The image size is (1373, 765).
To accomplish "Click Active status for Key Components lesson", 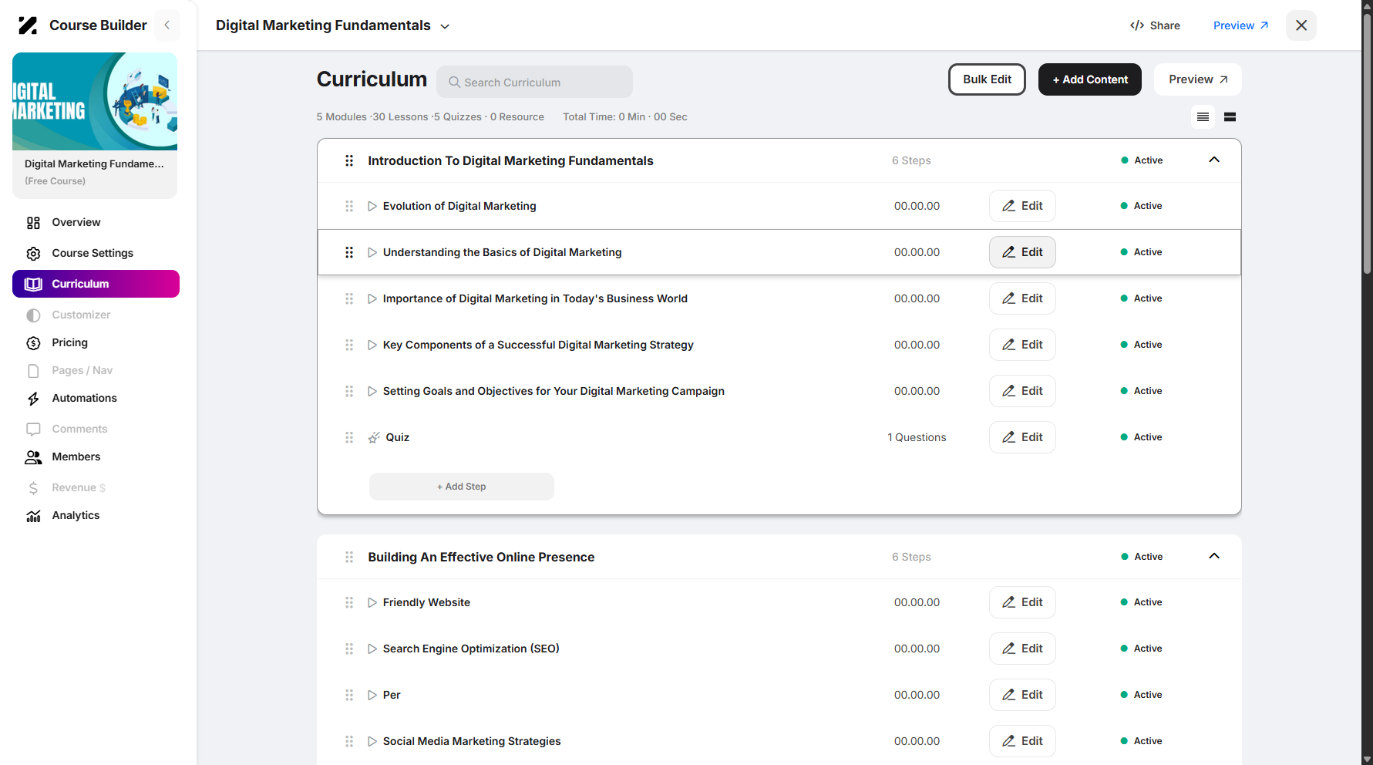I will tap(1142, 345).
